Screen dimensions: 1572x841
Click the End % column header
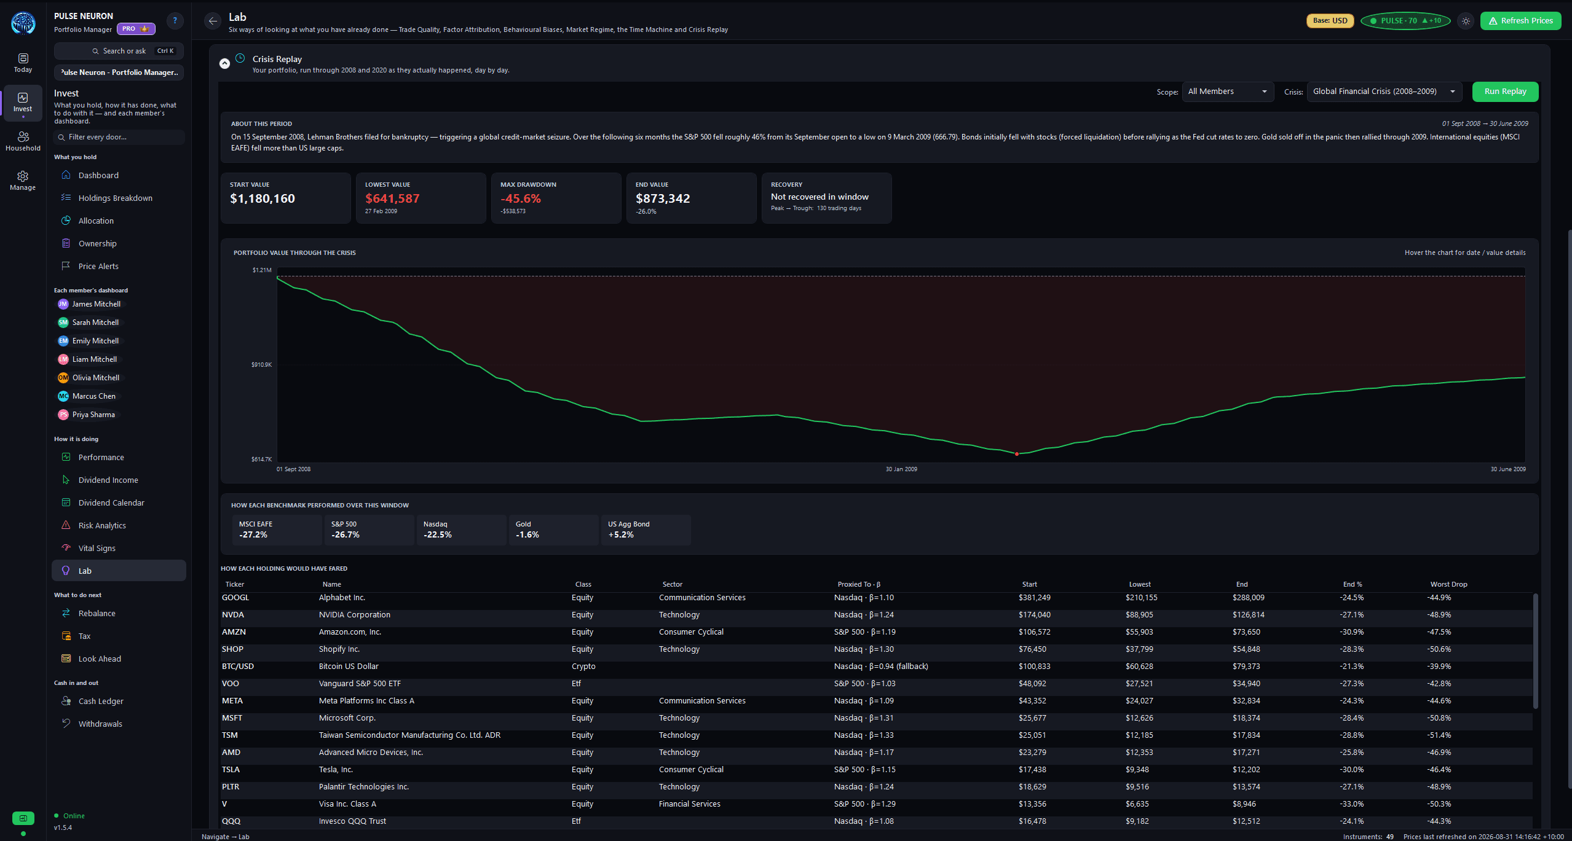[x=1353, y=584]
